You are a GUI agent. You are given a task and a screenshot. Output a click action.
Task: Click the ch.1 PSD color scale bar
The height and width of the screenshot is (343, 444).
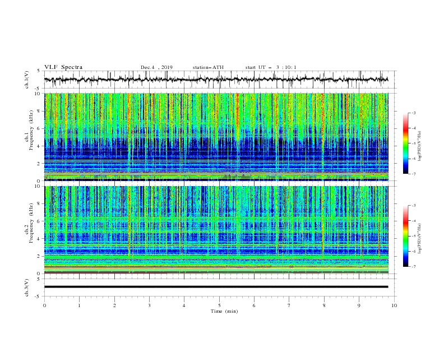(405, 143)
